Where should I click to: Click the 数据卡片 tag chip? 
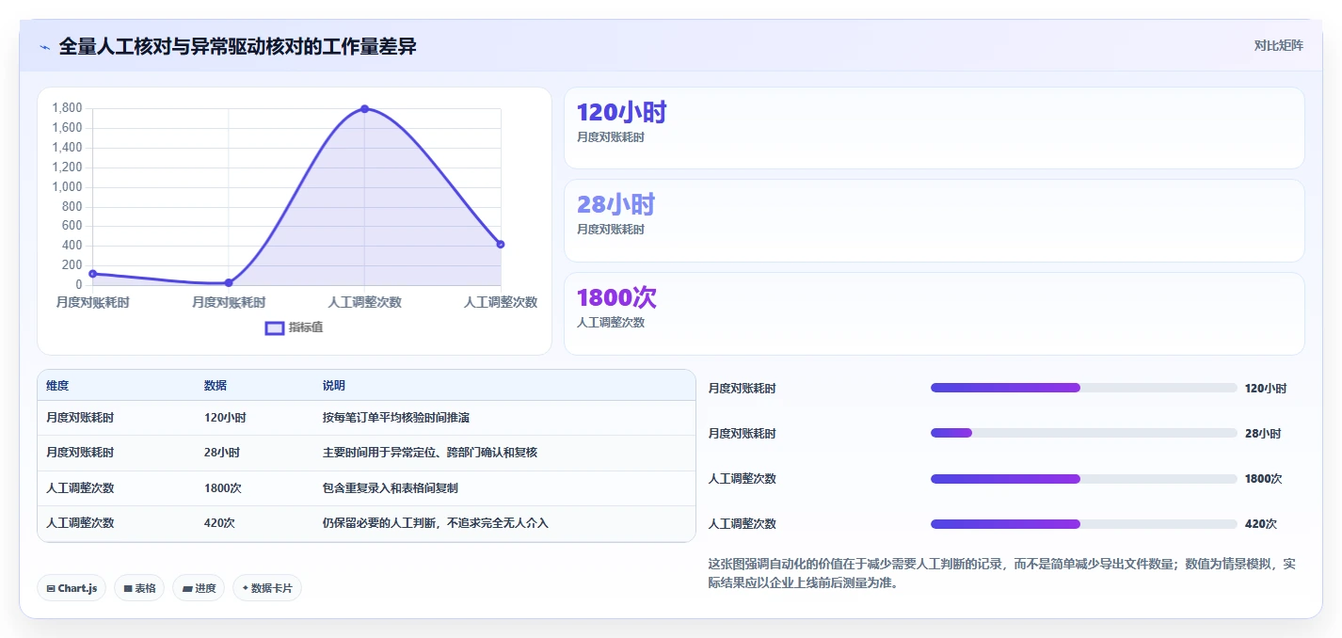[x=267, y=588]
